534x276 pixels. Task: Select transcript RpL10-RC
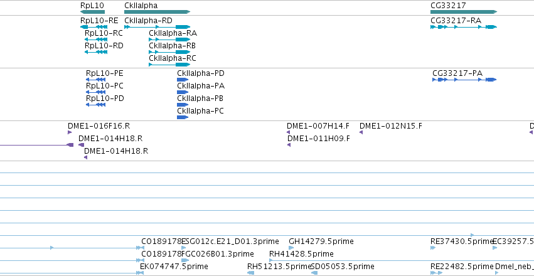[x=96, y=40]
